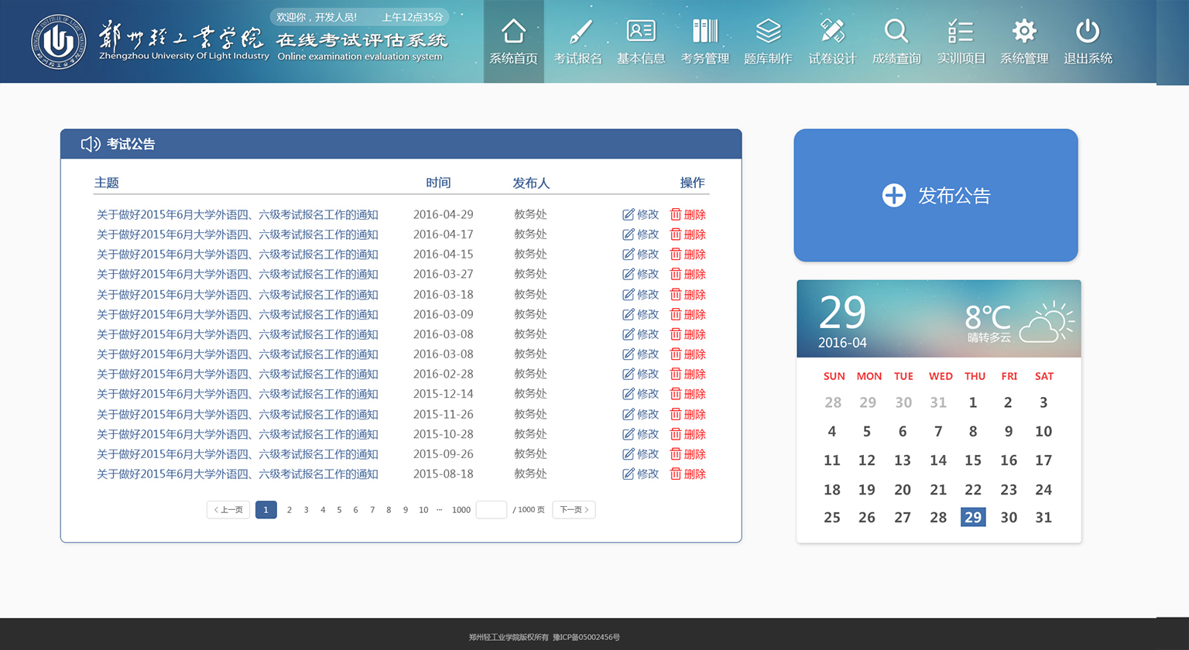Click the WED weekday header
Screen dimensions: 1189x650
pos(941,376)
